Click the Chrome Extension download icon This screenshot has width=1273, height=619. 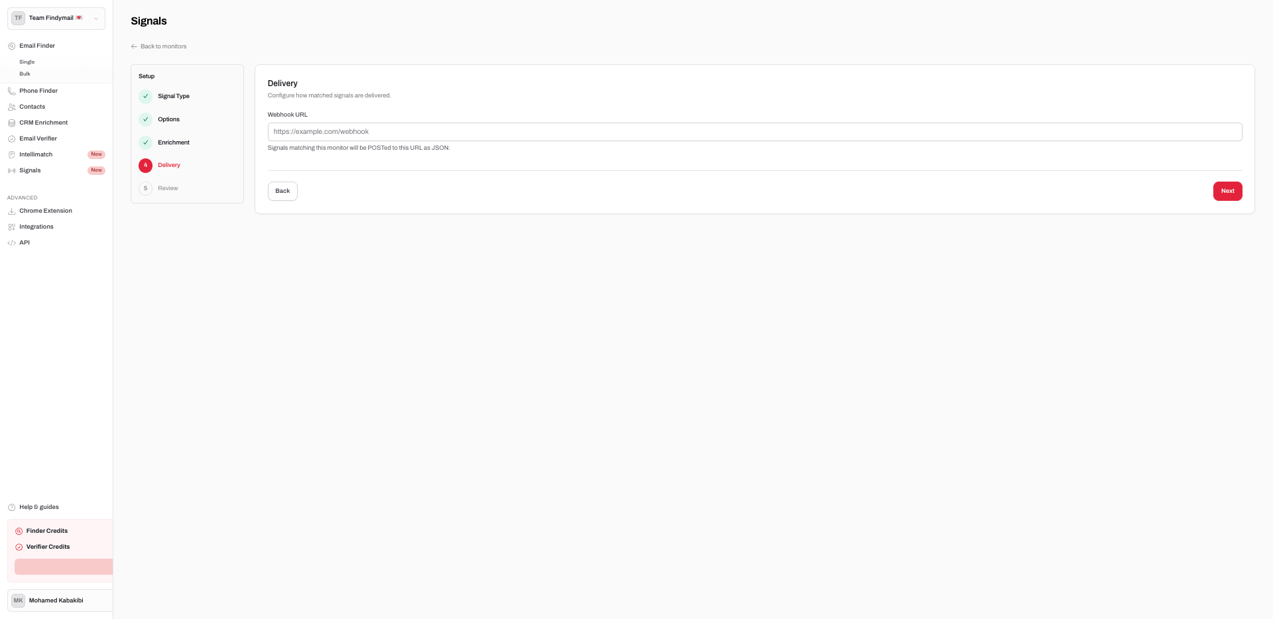[x=11, y=211]
